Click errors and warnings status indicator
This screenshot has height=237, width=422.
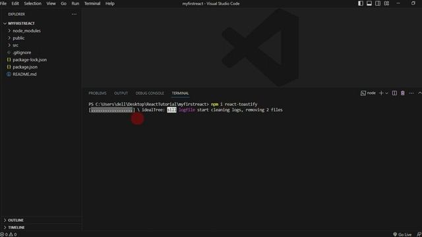[9, 234]
